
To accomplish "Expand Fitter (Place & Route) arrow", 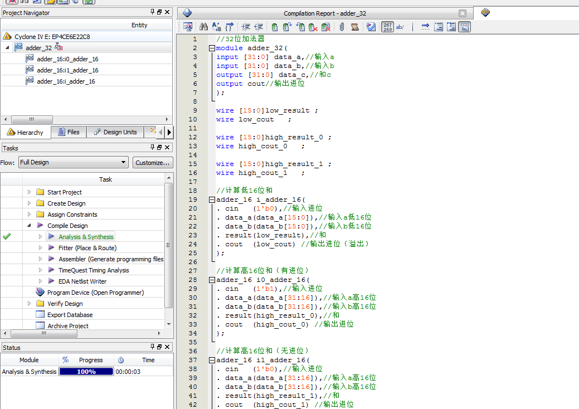I will pos(40,248).
